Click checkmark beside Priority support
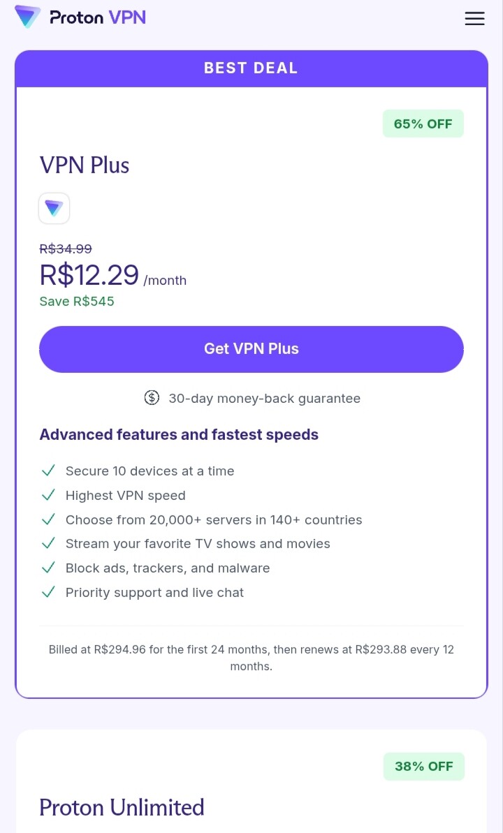503x833 pixels. [48, 592]
